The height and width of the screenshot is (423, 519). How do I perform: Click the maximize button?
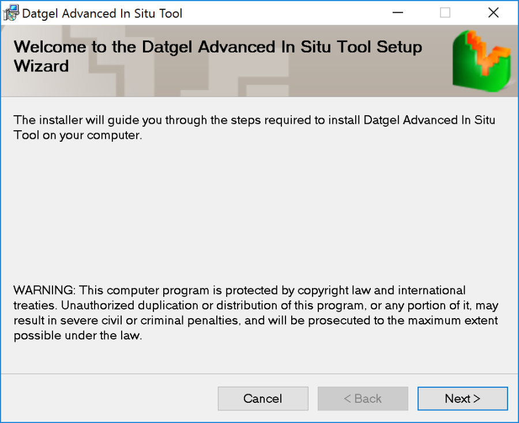445,12
